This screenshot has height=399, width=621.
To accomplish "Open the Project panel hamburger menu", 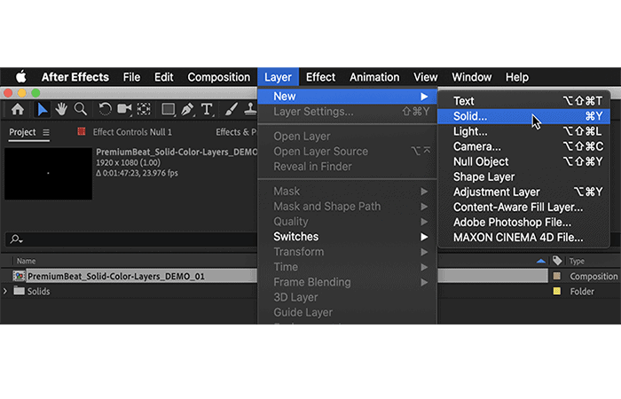I will click(x=46, y=132).
